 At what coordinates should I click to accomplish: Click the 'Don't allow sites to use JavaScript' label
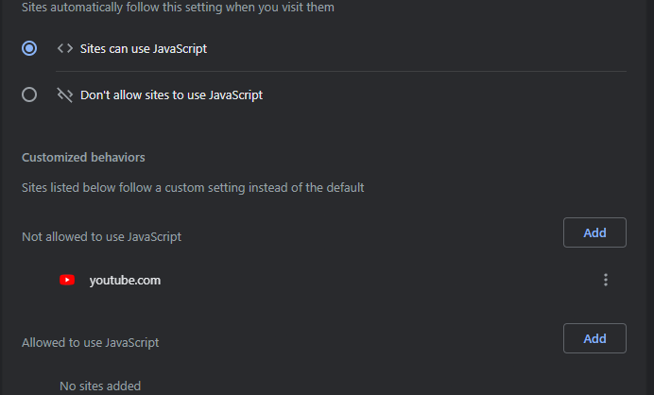pos(171,95)
